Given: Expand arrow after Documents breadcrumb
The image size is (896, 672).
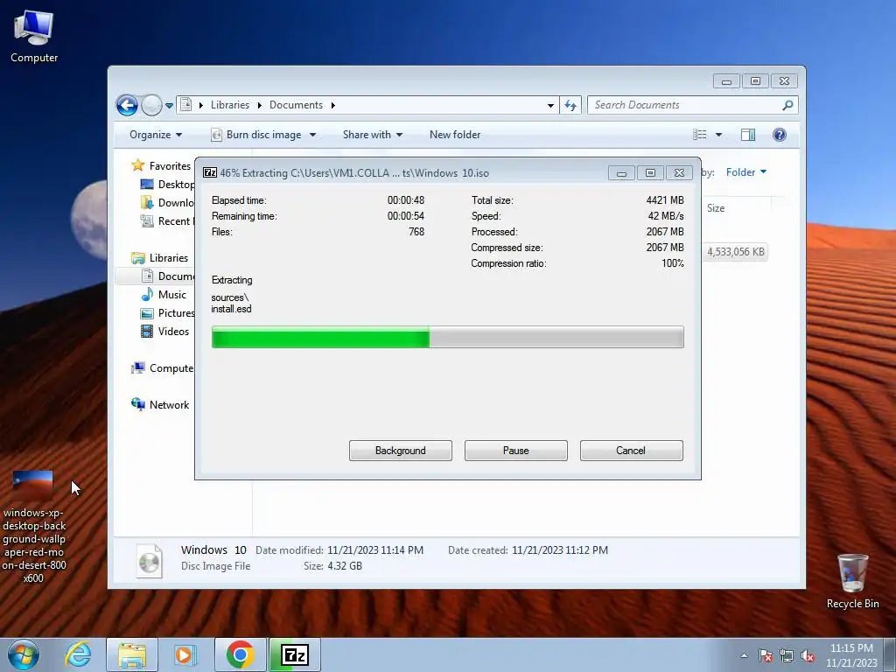Looking at the screenshot, I should pos(333,105).
